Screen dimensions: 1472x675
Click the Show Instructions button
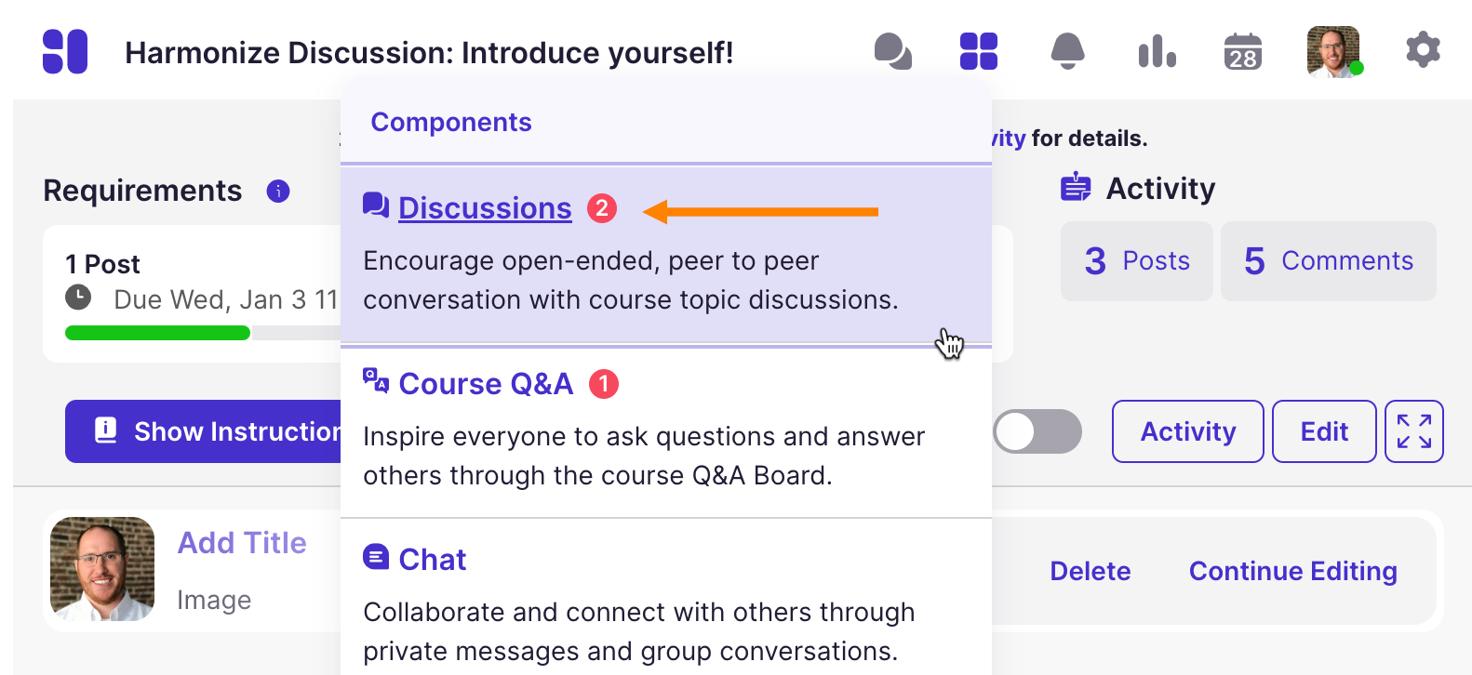(x=203, y=431)
